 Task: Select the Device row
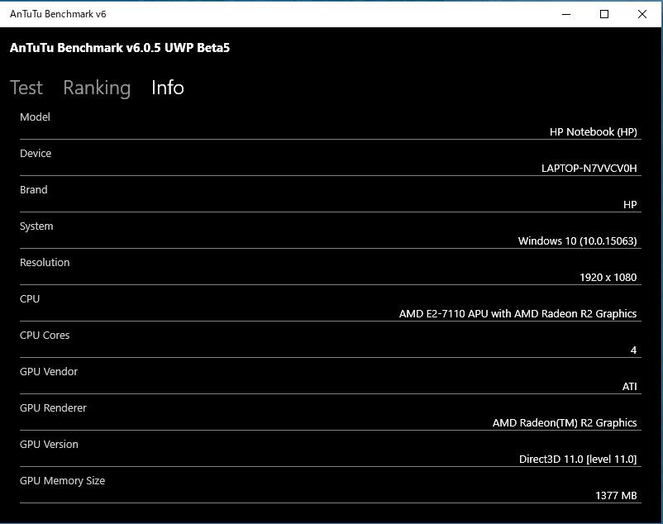(36, 153)
